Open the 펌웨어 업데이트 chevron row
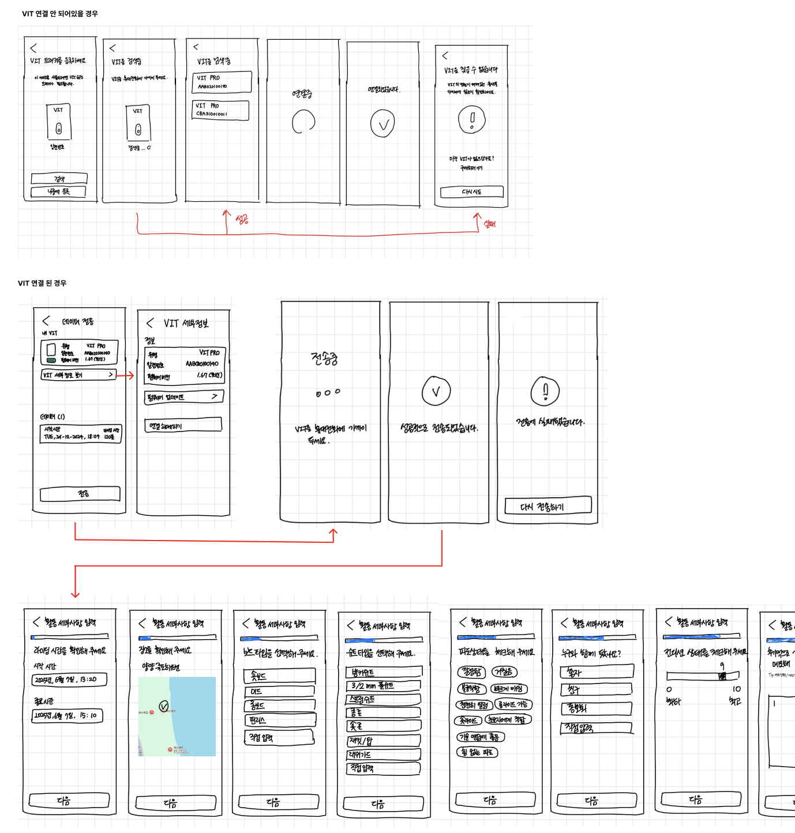This screenshot has height=833, width=795. (x=183, y=397)
